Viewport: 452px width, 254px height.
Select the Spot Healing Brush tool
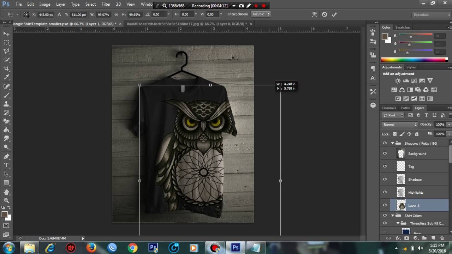(x=6, y=86)
